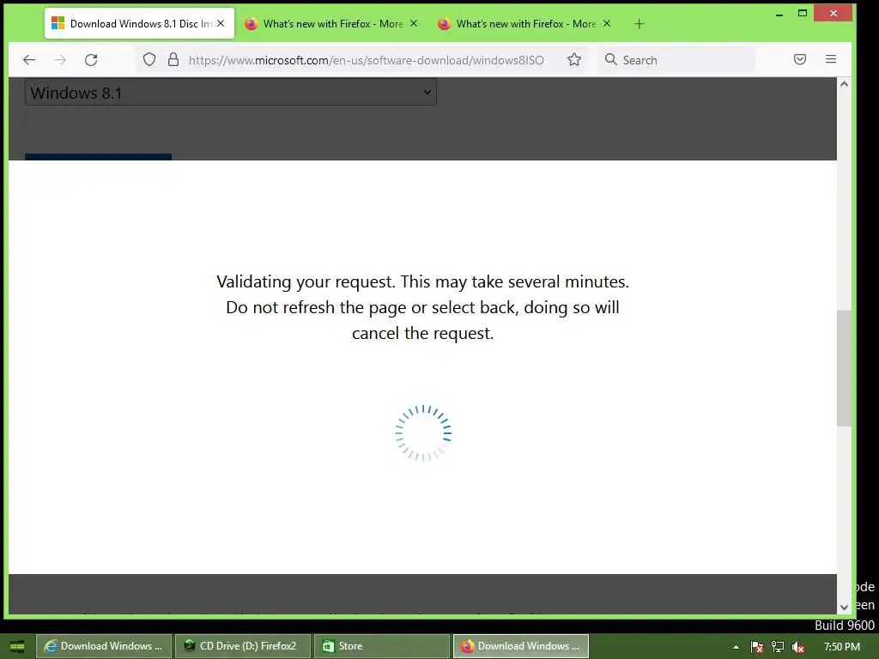Click the page scrollbar up arrow
This screenshot has height=659, width=879.
coord(845,84)
